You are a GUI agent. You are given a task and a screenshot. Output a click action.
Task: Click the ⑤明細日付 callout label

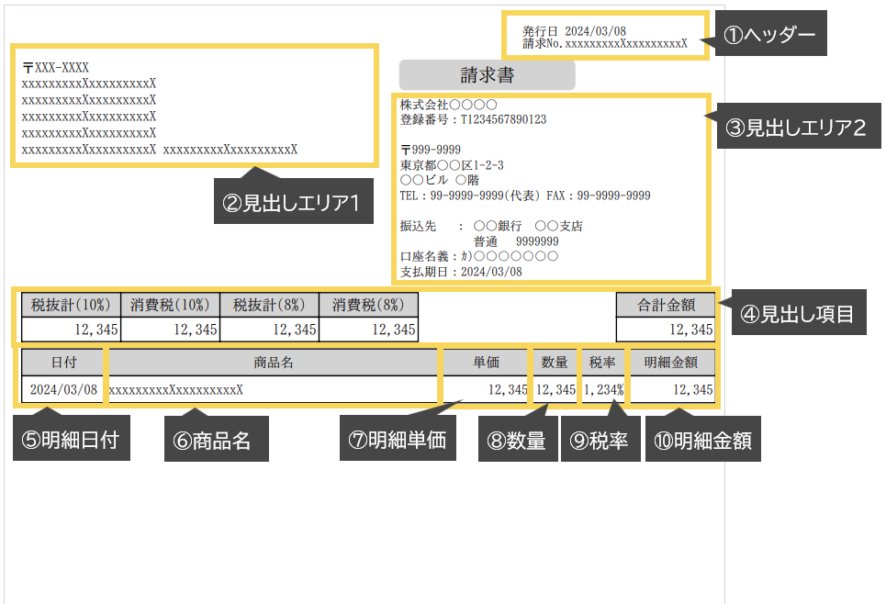pyautogui.click(x=70, y=441)
